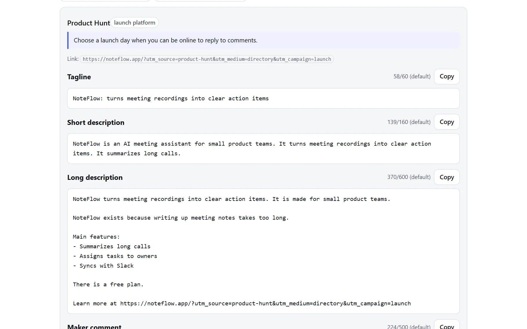The height and width of the screenshot is (329, 527).
Task: Click the 'There is a free plan.' line
Action: (x=108, y=285)
